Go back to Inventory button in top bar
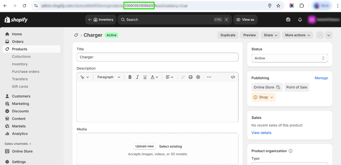The image size is (341, 165). 101,20
